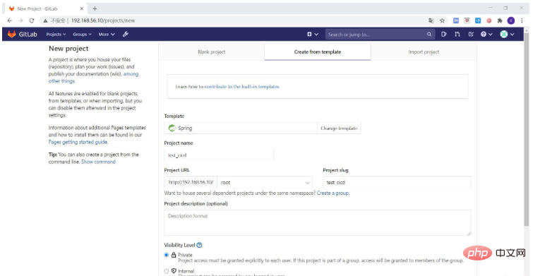Image resolution: width=533 pixels, height=276 pixels.
Task: Select the Internal visibility radio button
Action: (166, 271)
